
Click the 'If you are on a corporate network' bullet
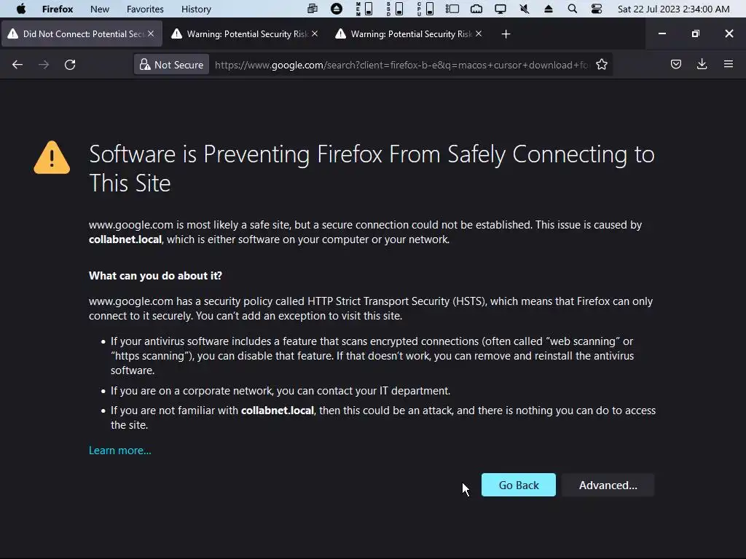(280, 391)
